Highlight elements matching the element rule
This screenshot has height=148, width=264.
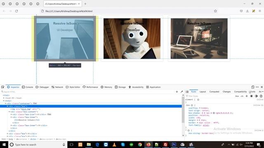(x=198, y=99)
